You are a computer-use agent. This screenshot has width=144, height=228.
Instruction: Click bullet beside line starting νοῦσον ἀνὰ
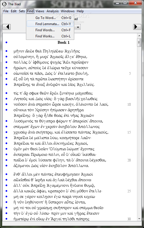6,104
